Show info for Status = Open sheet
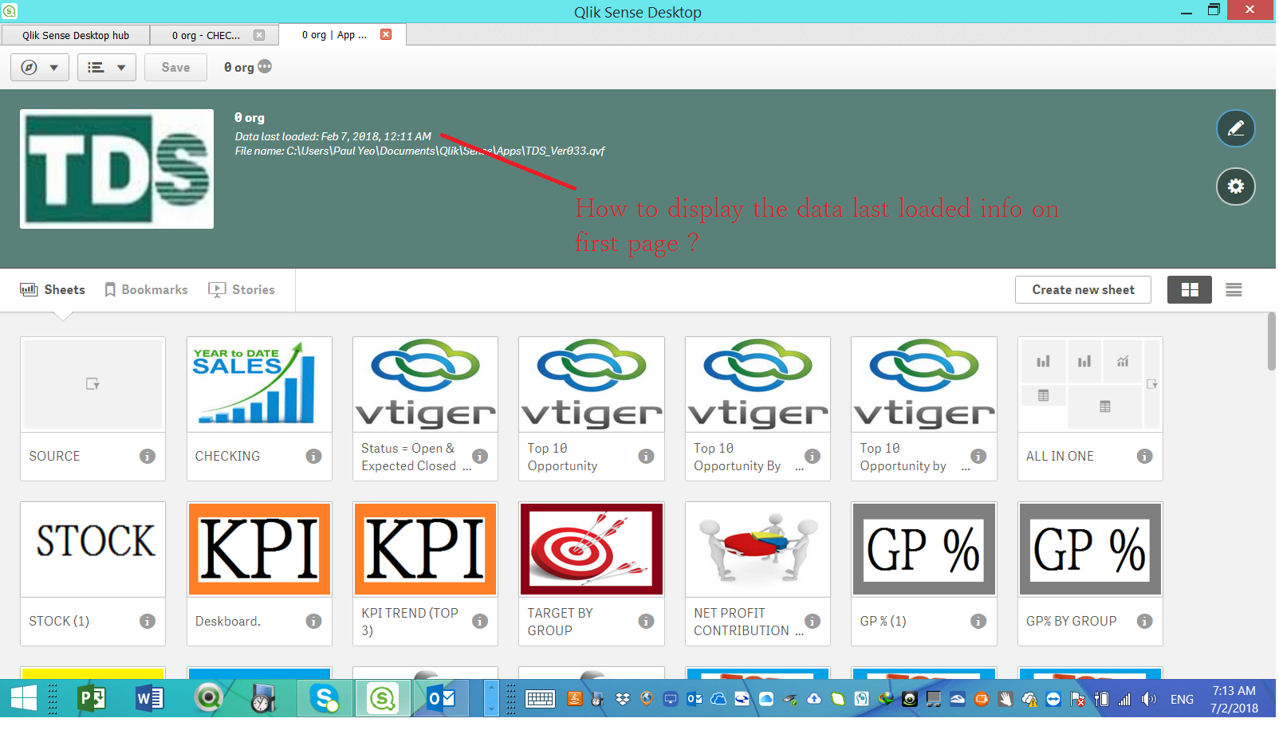This screenshot has height=730, width=1279. click(480, 457)
